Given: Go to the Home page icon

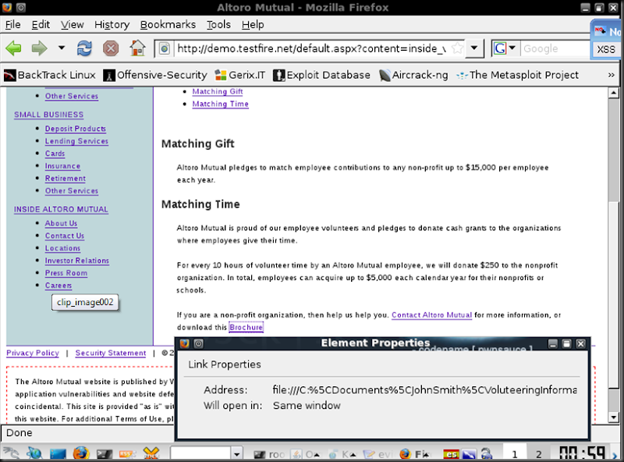Looking at the screenshot, I should [x=138, y=48].
